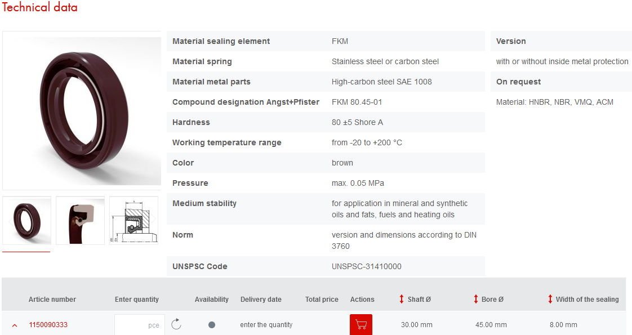
Task: Click the 8.00 mm width value
Action: [x=563, y=324]
